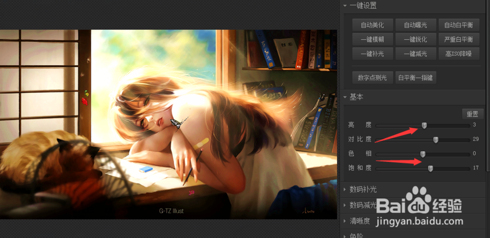This screenshot has height=238, width=490.
Task: Apply 一键补光 fill light
Action: click(x=372, y=54)
